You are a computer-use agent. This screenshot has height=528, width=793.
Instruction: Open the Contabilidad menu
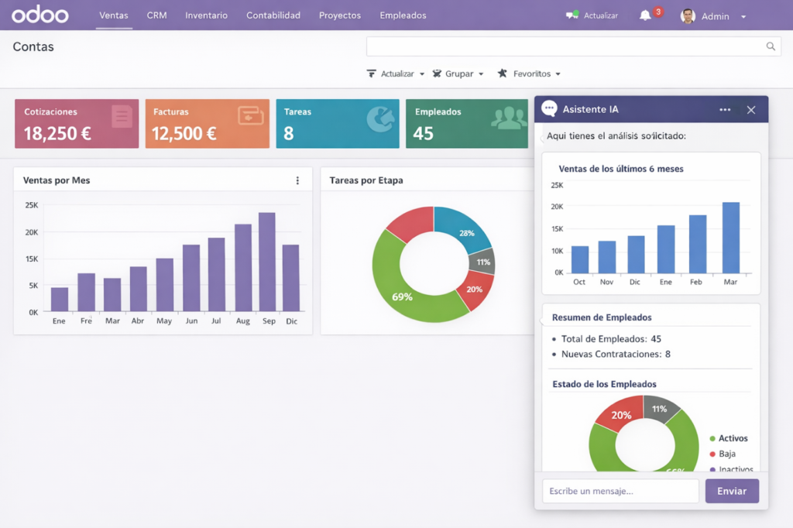[x=273, y=15]
